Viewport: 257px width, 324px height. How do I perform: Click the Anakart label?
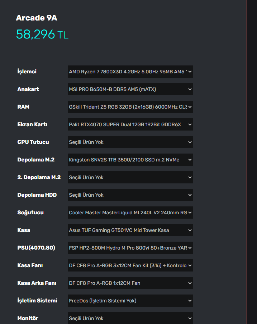pyautogui.click(x=28, y=89)
